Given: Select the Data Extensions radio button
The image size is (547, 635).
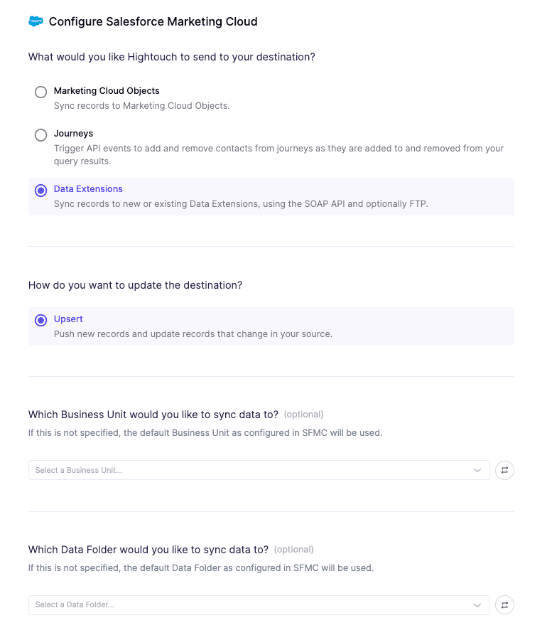Looking at the screenshot, I should (41, 190).
